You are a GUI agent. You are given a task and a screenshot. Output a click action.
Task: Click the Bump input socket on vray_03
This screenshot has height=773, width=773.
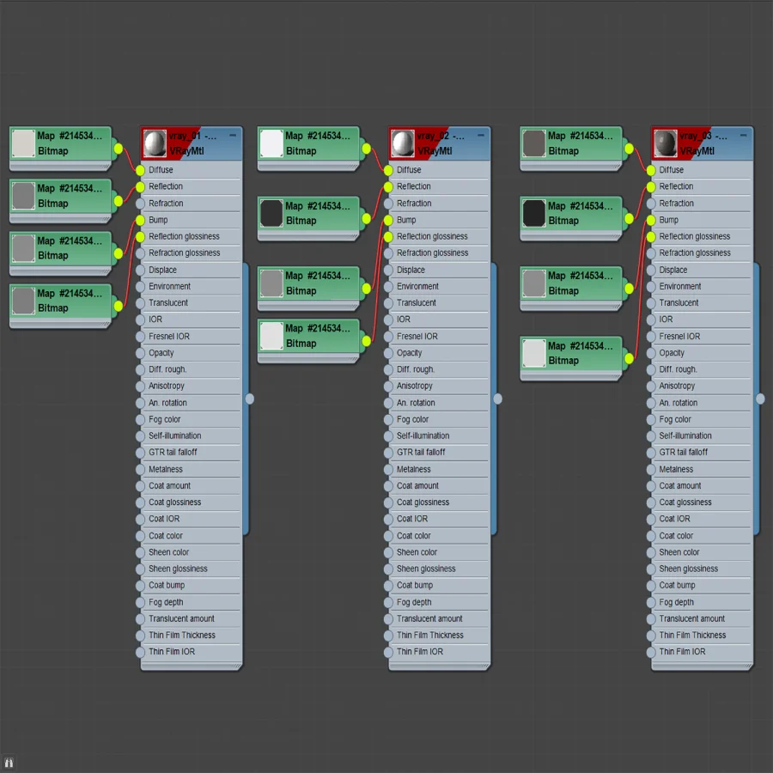tap(651, 221)
